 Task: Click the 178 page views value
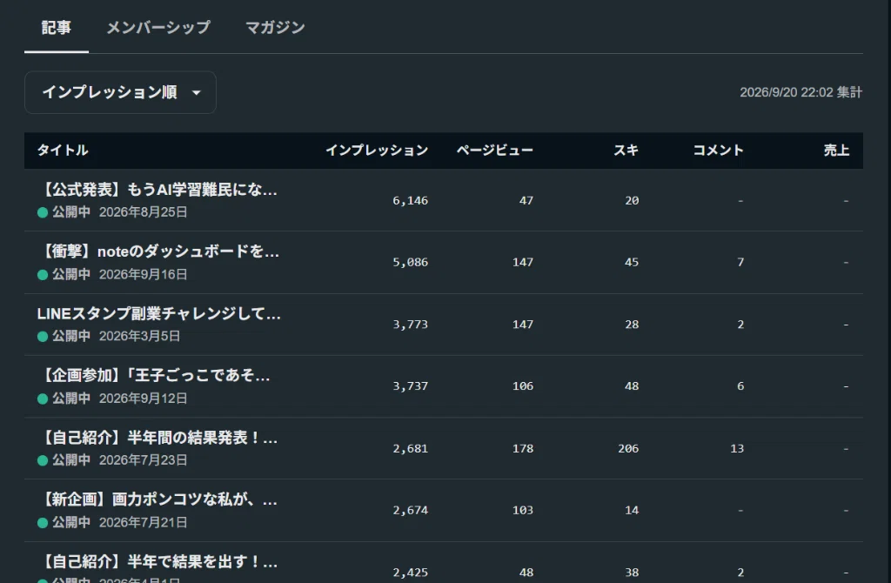coord(523,449)
